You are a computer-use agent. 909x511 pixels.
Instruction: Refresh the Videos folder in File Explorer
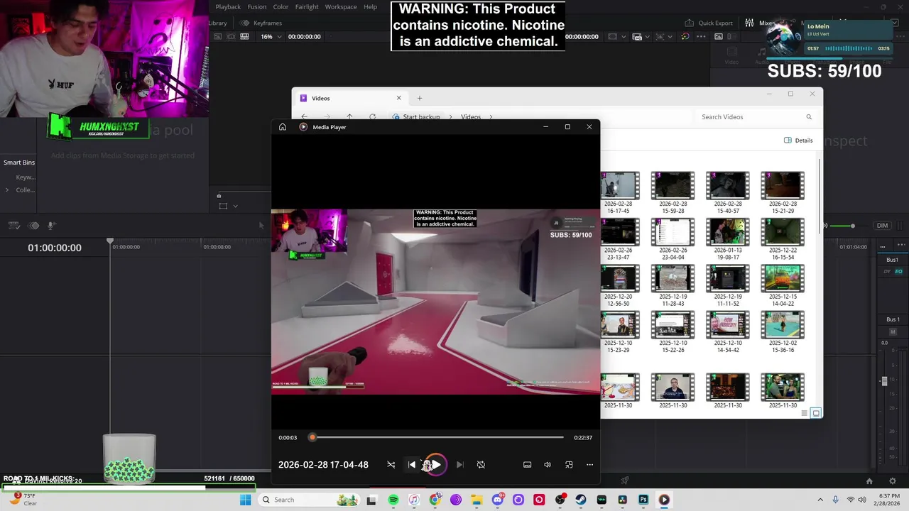(372, 117)
